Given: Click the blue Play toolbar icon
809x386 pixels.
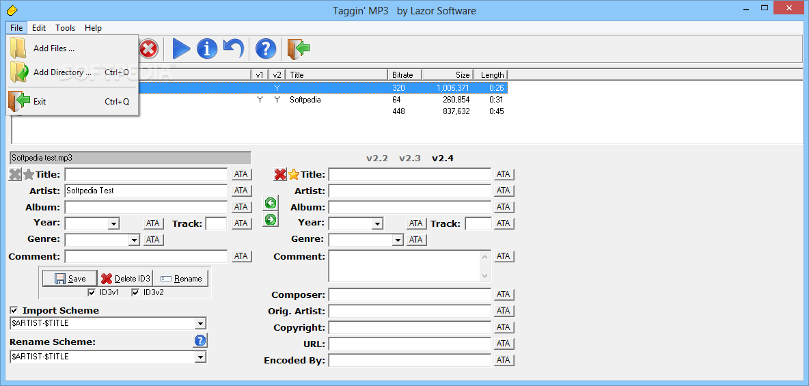Looking at the screenshot, I should 181,49.
